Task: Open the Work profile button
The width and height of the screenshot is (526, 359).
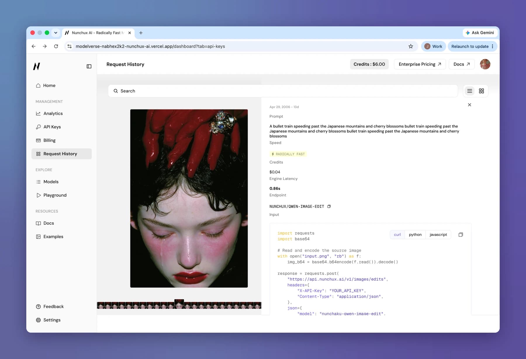Action: coord(433,47)
